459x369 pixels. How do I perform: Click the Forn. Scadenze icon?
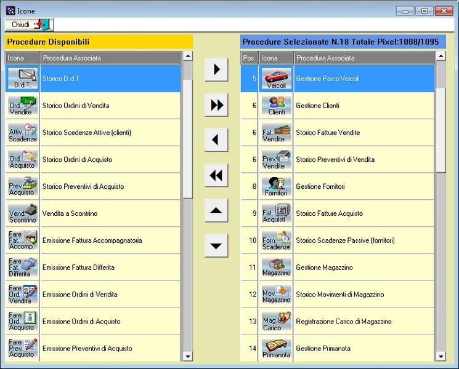276,240
